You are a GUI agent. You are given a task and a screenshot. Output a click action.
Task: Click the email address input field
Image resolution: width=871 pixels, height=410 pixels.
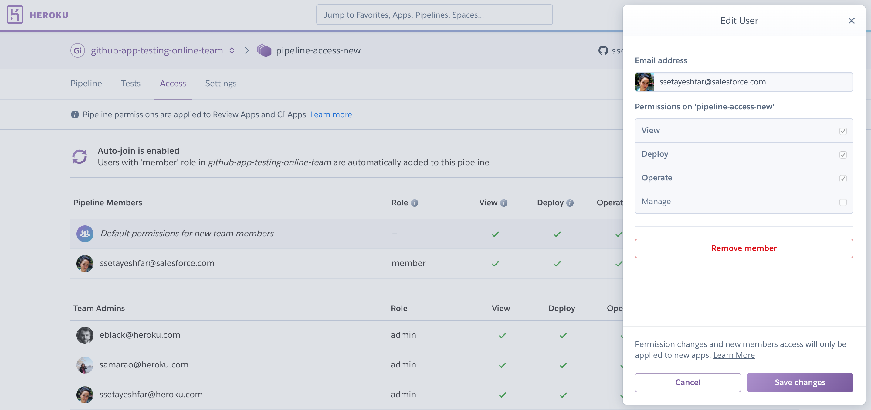pos(744,82)
